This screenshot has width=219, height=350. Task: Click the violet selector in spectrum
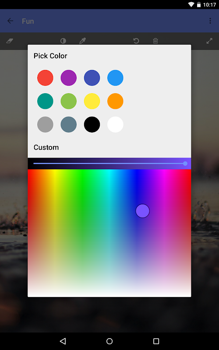[x=143, y=211]
